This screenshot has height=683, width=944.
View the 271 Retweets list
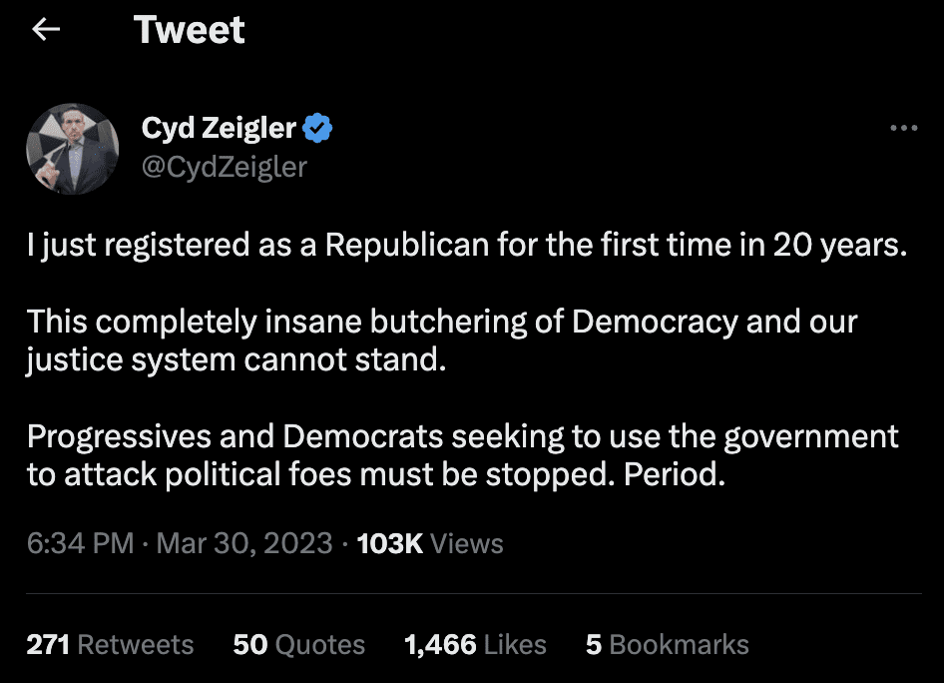[x=110, y=644]
